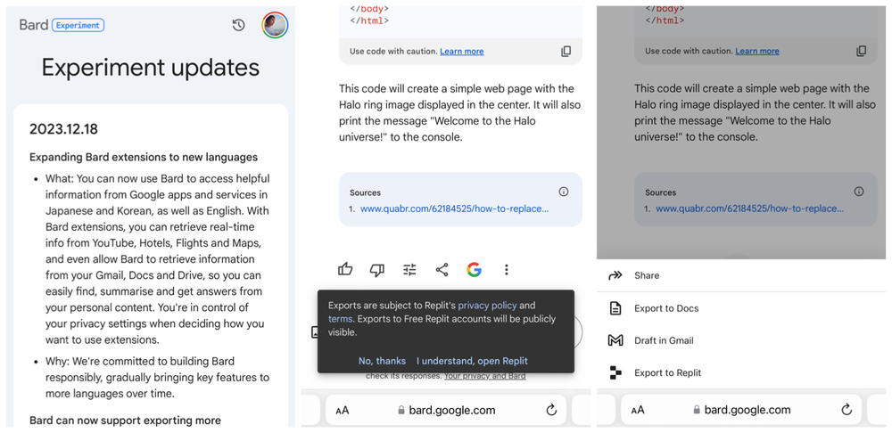Open Your privacy and Bard link

click(484, 376)
